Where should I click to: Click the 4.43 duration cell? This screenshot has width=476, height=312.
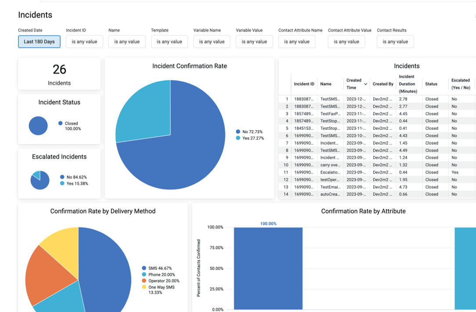coord(403,136)
